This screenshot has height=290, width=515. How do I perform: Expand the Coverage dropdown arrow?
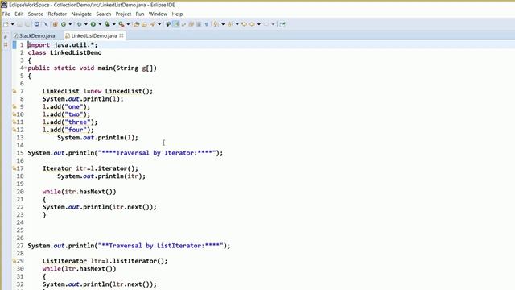[x=114, y=24]
